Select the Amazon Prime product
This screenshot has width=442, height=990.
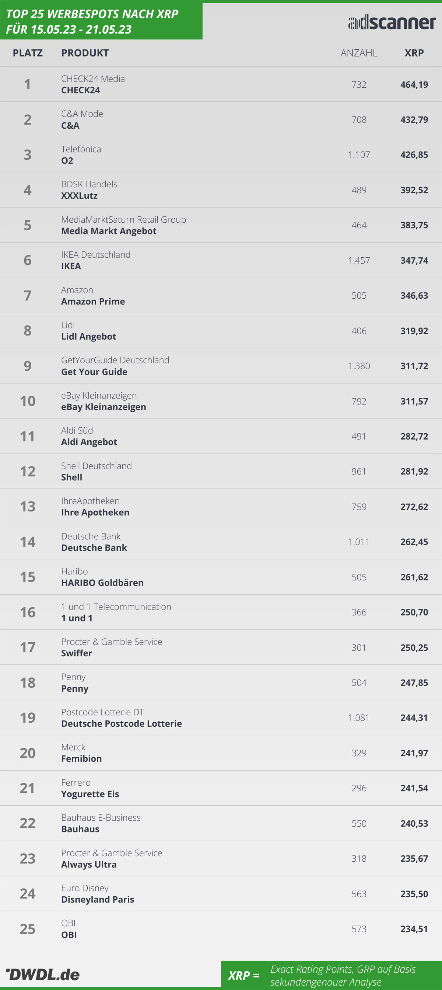click(x=93, y=301)
